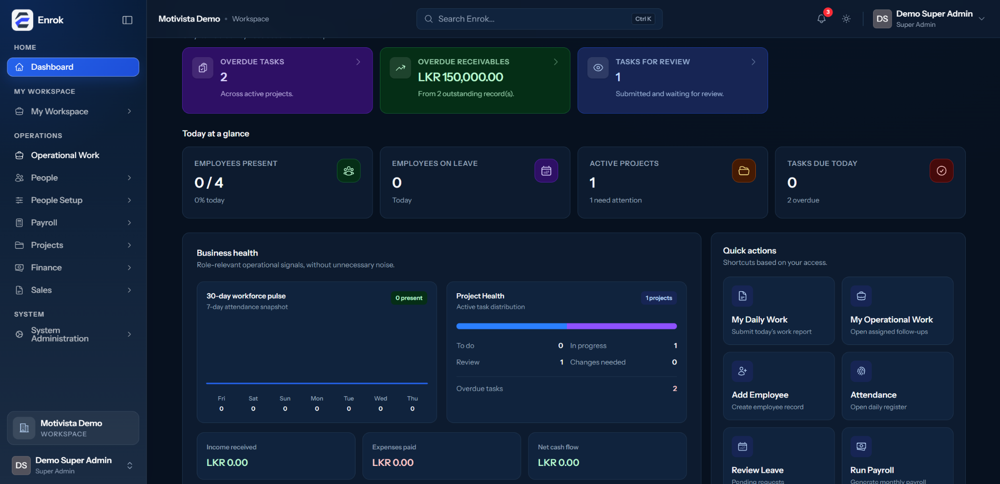The height and width of the screenshot is (484, 1000).
Task: Open Overdue Receivables card arrow
Action: click(556, 62)
